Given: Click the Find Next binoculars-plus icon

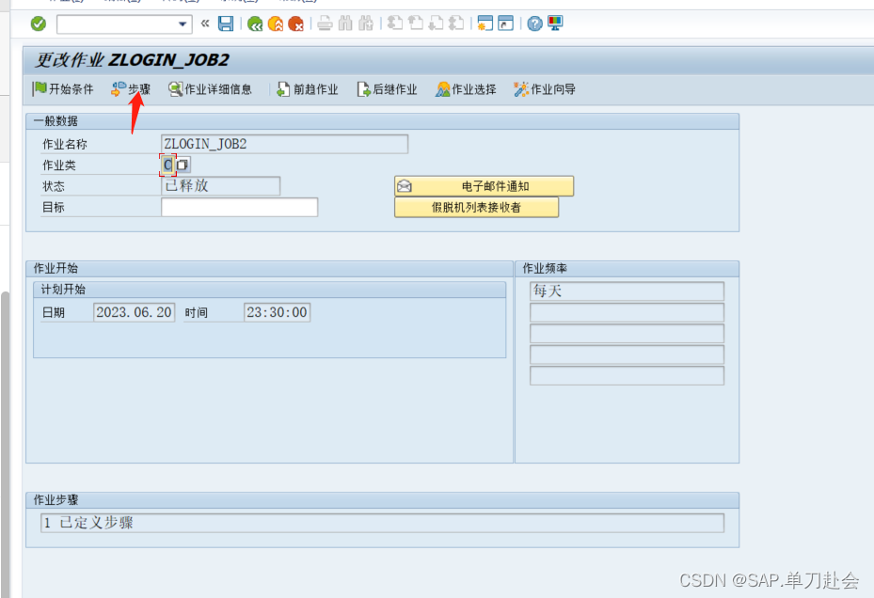Looking at the screenshot, I should tap(366, 24).
